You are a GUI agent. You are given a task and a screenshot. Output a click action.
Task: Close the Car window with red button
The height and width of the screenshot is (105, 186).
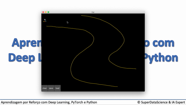point(43,12)
